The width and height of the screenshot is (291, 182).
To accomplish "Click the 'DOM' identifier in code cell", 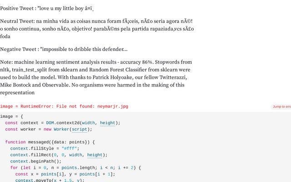I will (50, 123).
